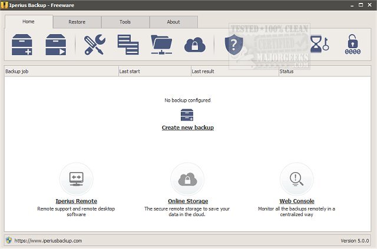
Task: Sort by the Last start column header
Action: coord(154,72)
